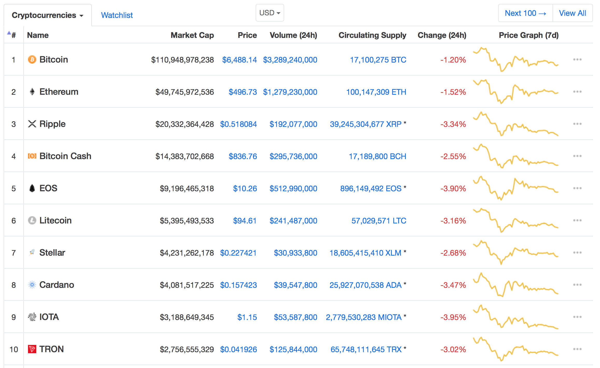Click the IOTA logo icon

[x=32, y=317]
